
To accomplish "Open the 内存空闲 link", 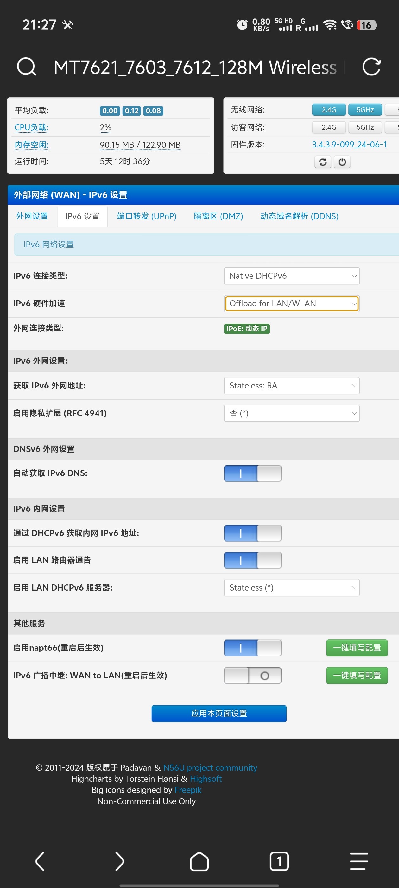I will coord(31,145).
